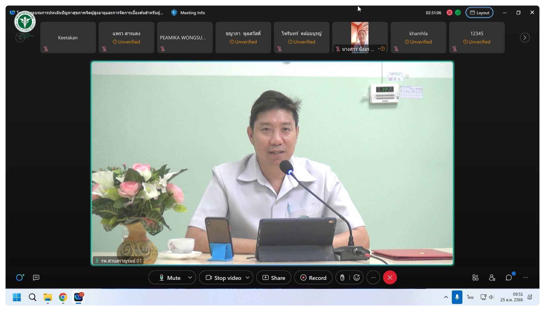Open Google Chrome from taskbar
The height and width of the screenshot is (311, 545).
point(63,297)
